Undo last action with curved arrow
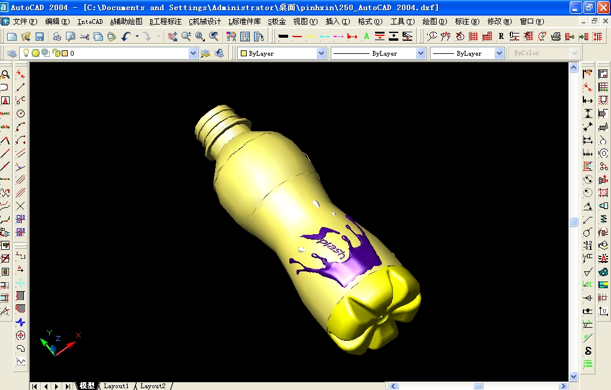Screen dimensions: 611x390 [126, 37]
